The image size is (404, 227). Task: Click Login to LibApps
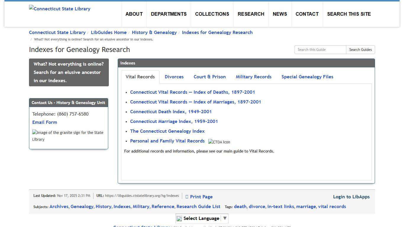click(351, 197)
